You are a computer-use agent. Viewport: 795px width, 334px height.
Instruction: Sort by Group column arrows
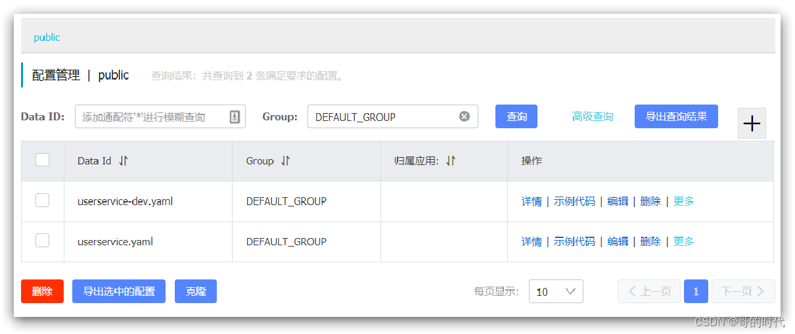coord(285,161)
